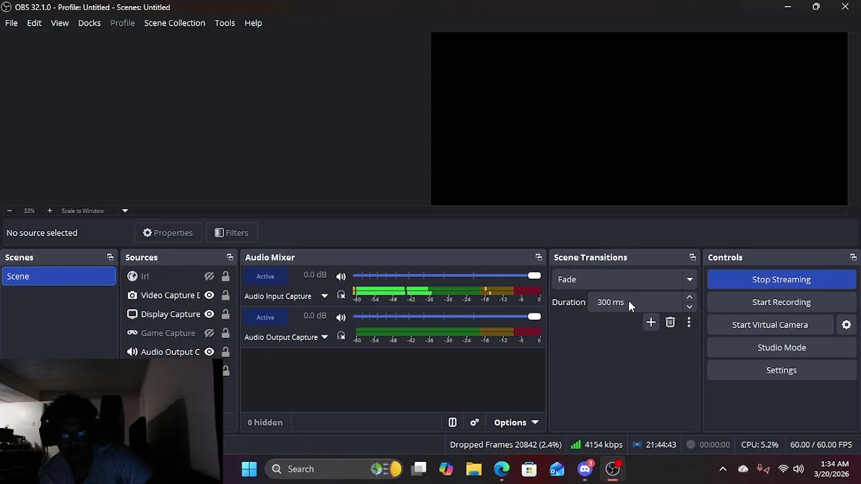Open File Explorer from taskbar
Image resolution: width=861 pixels, height=484 pixels.
474,469
